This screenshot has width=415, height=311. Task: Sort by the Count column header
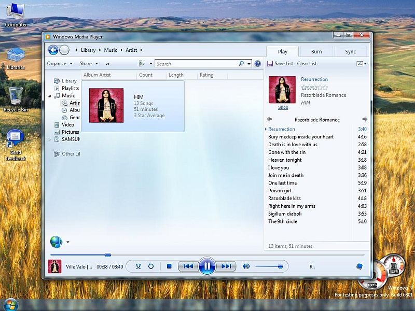151,75
